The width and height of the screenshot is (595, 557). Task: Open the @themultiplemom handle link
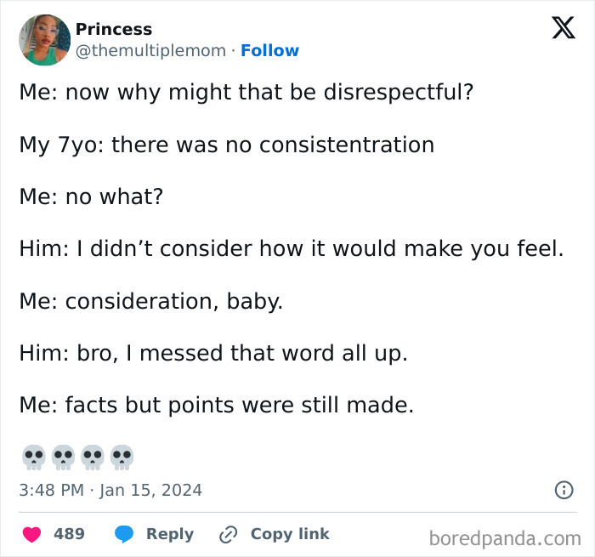point(151,51)
